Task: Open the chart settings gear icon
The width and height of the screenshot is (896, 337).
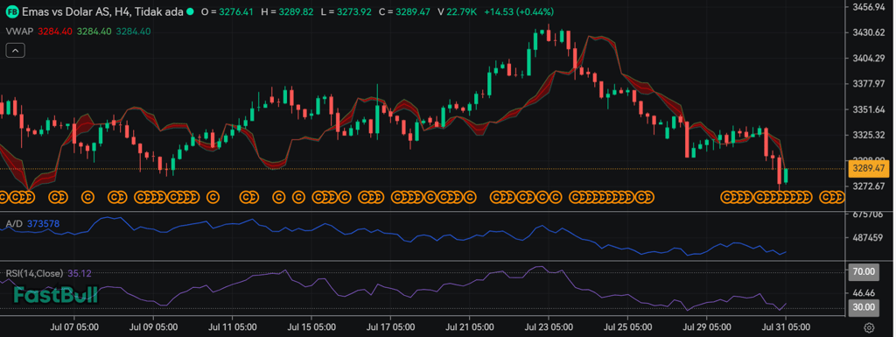Action: click(869, 328)
